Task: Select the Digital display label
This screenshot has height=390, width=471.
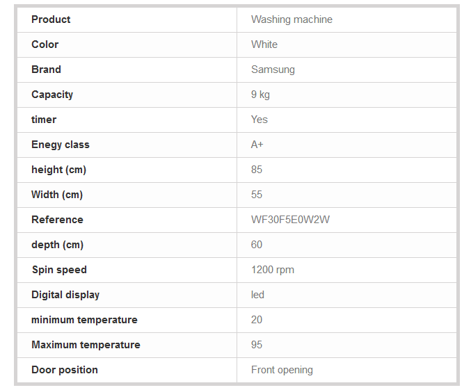Action: (x=65, y=295)
